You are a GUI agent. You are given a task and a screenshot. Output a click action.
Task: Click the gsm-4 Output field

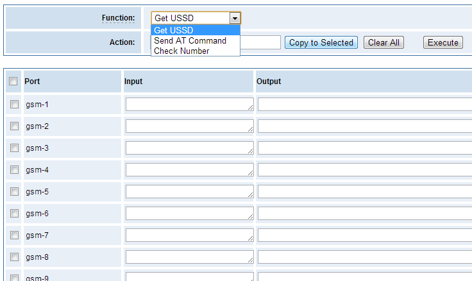pyautogui.click(x=365, y=169)
